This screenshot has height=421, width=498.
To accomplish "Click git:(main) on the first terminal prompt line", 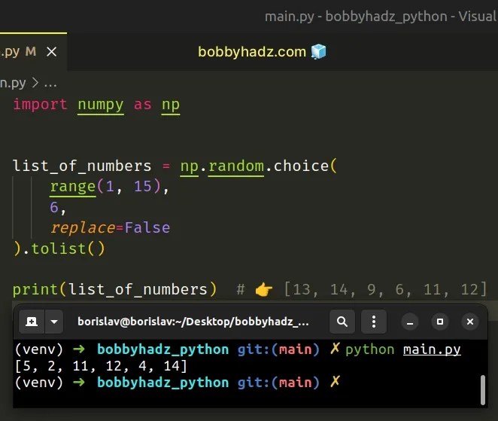I will pos(278,349).
